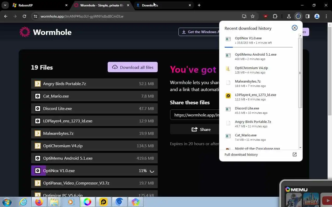
Task: Download Discord Lite.exe from file list
Action: click(x=94, y=108)
